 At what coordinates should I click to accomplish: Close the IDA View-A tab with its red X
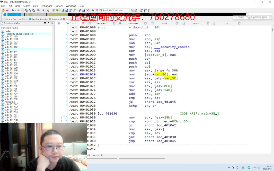click(83, 23)
